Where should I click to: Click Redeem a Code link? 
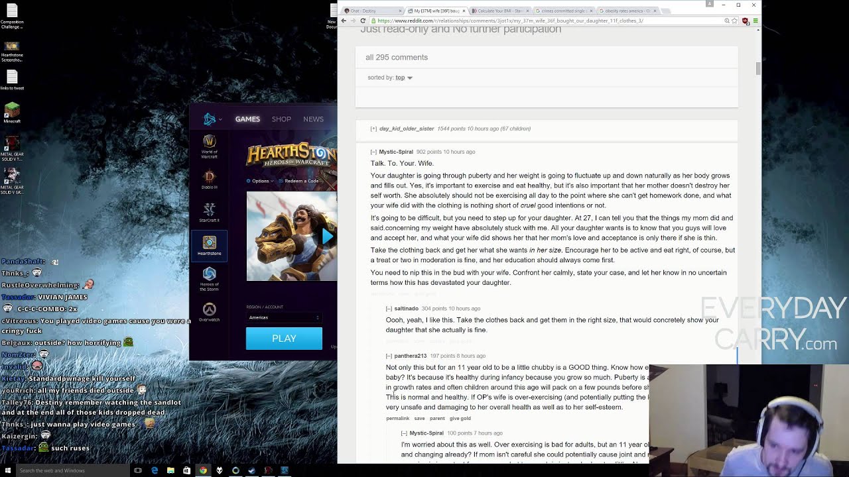pos(299,181)
